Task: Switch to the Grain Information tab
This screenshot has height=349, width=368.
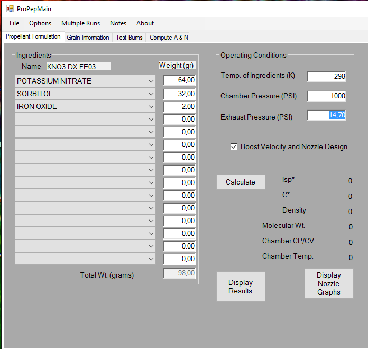Action: coord(88,38)
